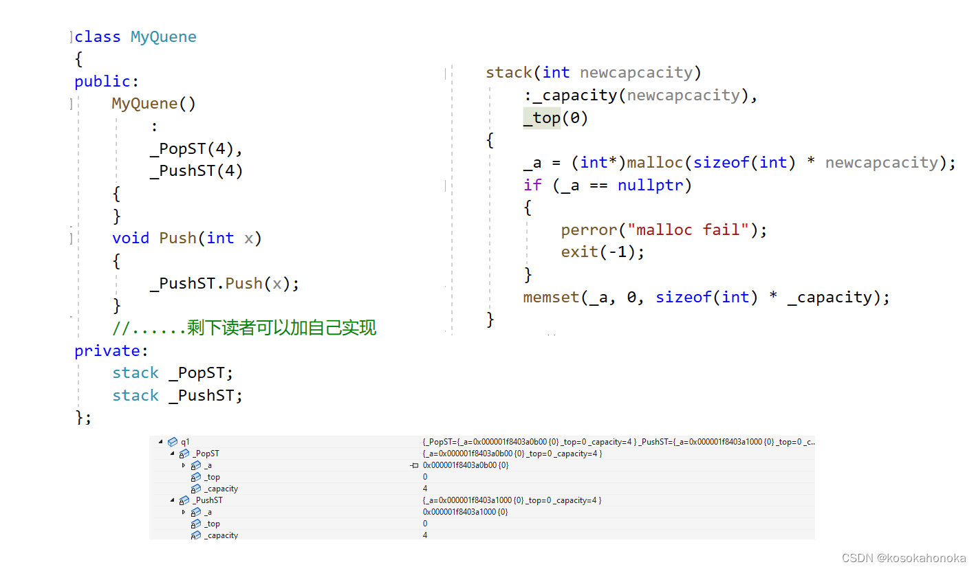Click the 'public:' access specifier

107,82
